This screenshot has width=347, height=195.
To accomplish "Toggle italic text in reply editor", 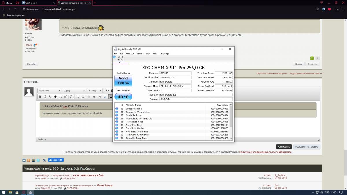I will (x=45, y=97).
